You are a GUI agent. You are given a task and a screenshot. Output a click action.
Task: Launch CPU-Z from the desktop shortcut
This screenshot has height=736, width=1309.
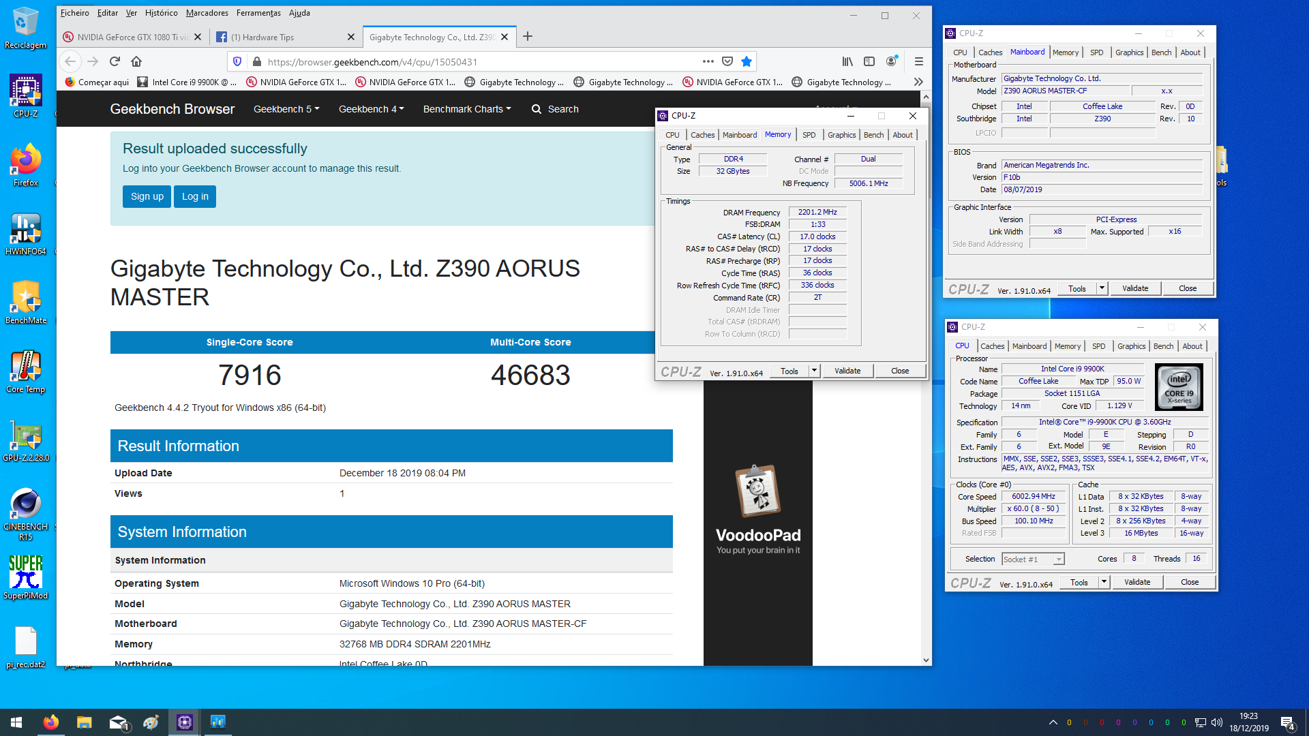25,96
